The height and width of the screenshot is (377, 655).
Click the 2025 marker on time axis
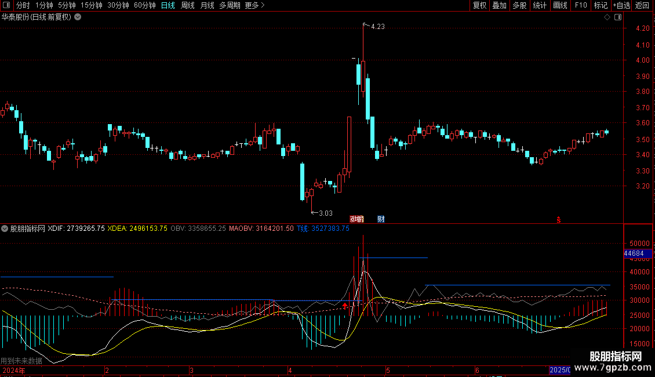tap(559, 370)
